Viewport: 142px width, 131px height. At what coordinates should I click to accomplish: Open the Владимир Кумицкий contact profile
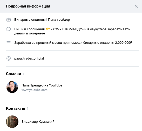tap(38, 122)
